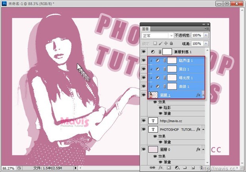Toggle visibility of 圖層 0
Screen dimensions: 246x172
click(144, 149)
